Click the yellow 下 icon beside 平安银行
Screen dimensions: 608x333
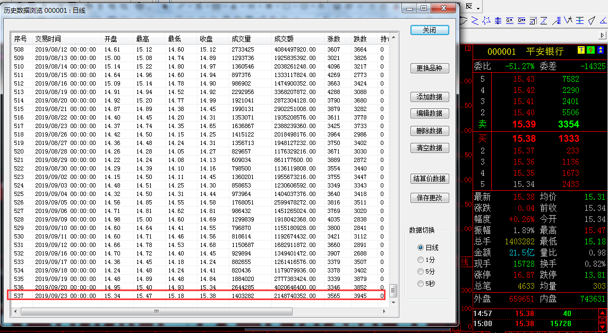tap(581, 50)
